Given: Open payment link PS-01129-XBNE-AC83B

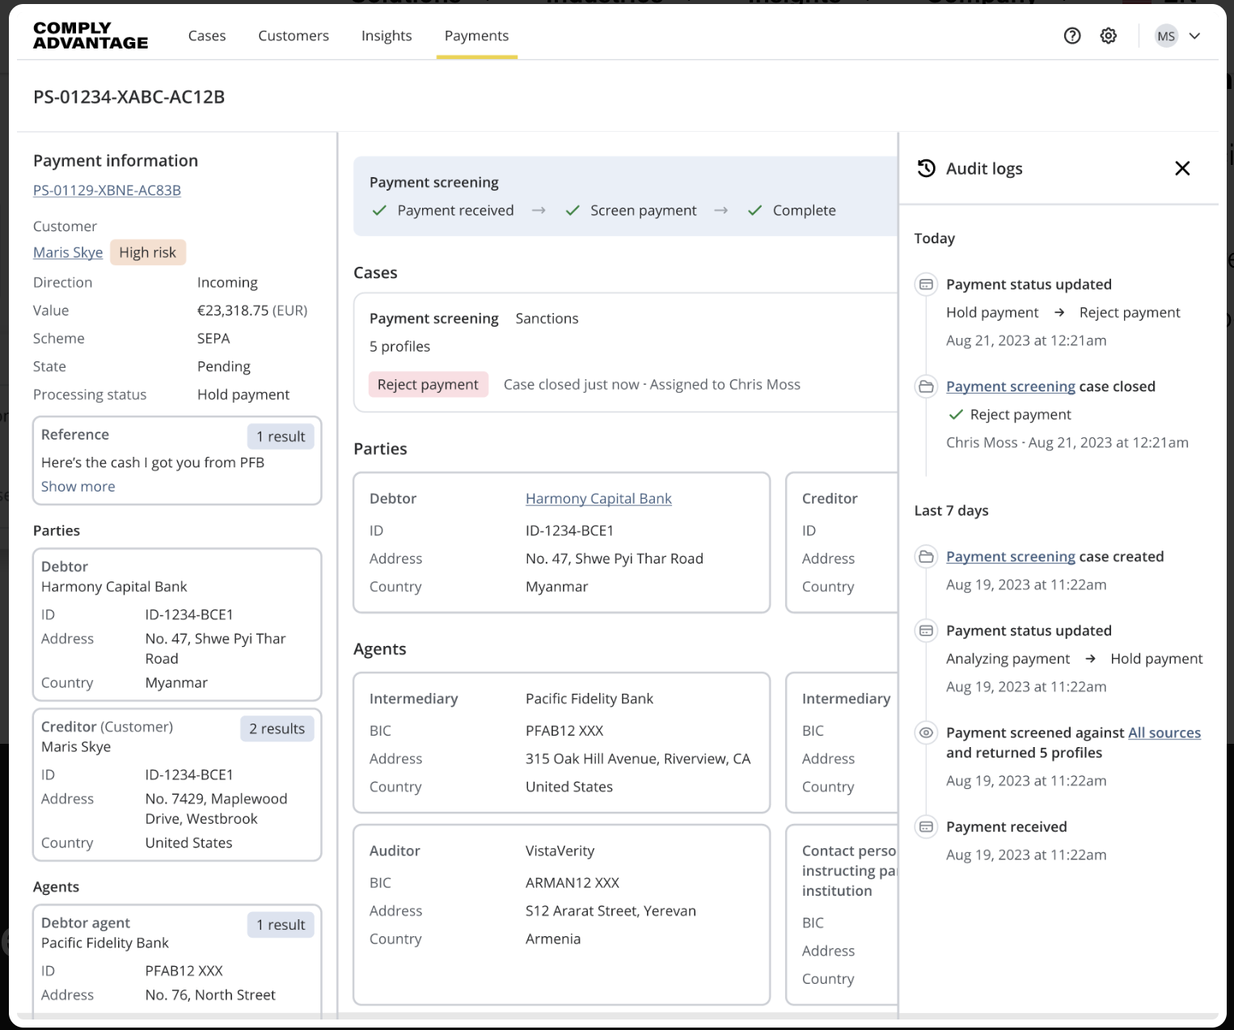Looking at the screenshot, I should pyautogui.click(x=107, y=190).
